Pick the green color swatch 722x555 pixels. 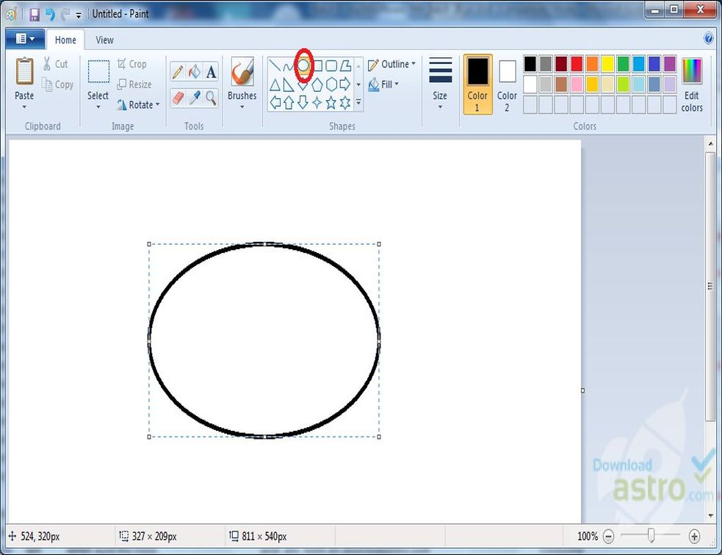(x=623, y=64)
